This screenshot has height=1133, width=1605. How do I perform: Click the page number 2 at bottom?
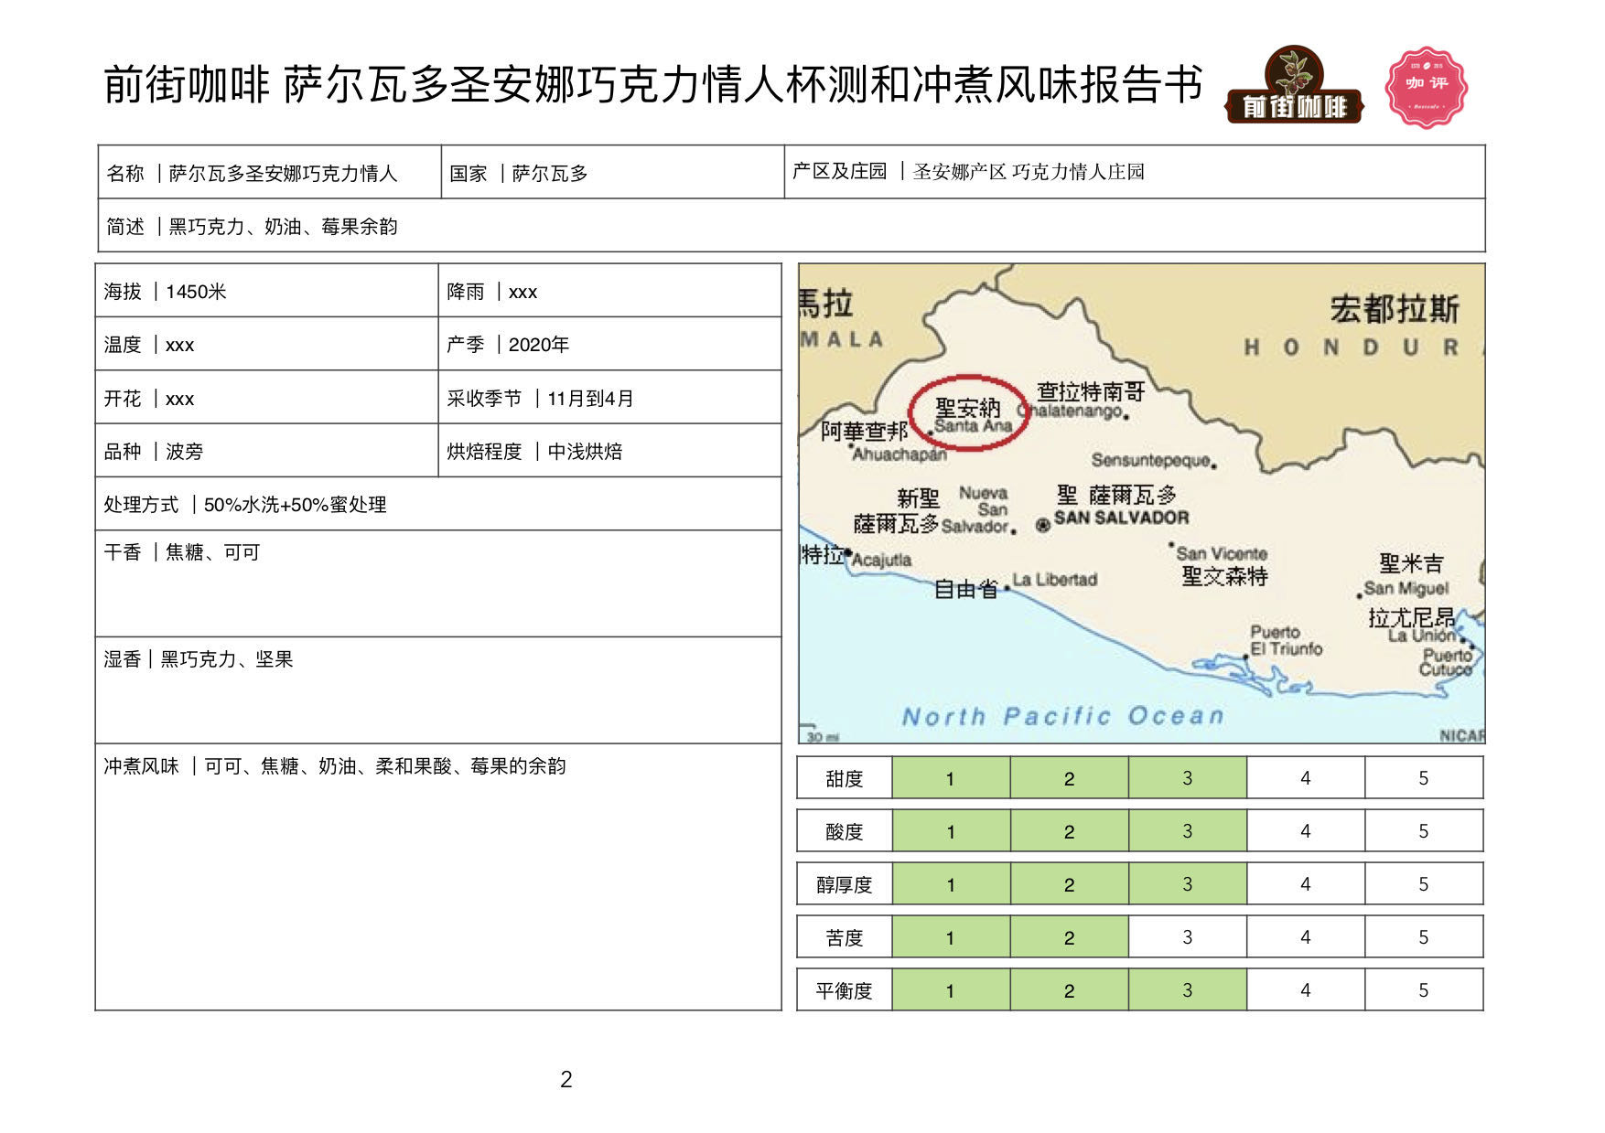click(566, 1079)
